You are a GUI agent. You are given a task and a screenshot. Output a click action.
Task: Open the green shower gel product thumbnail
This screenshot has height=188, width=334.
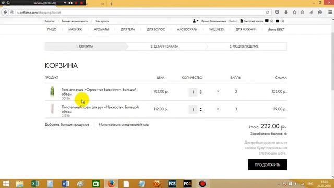(52, 92)
